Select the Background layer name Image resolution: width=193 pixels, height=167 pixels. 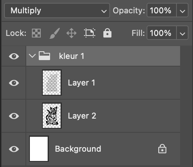(x=78, y=149)
